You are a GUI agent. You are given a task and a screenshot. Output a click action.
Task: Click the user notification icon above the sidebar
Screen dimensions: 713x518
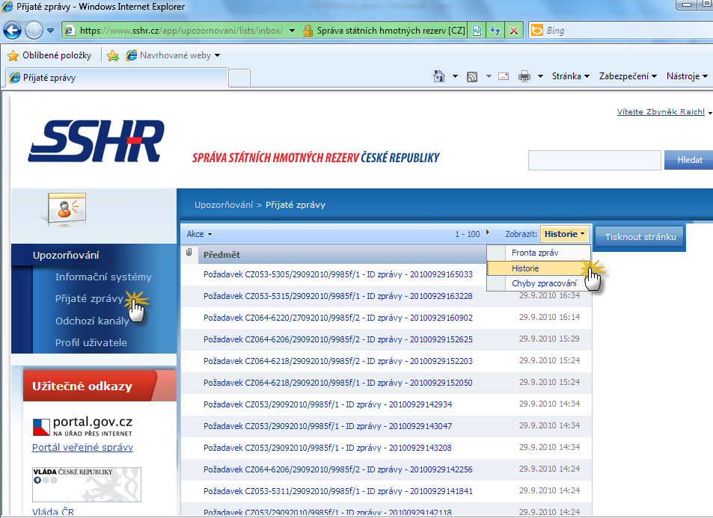[67, 208]
